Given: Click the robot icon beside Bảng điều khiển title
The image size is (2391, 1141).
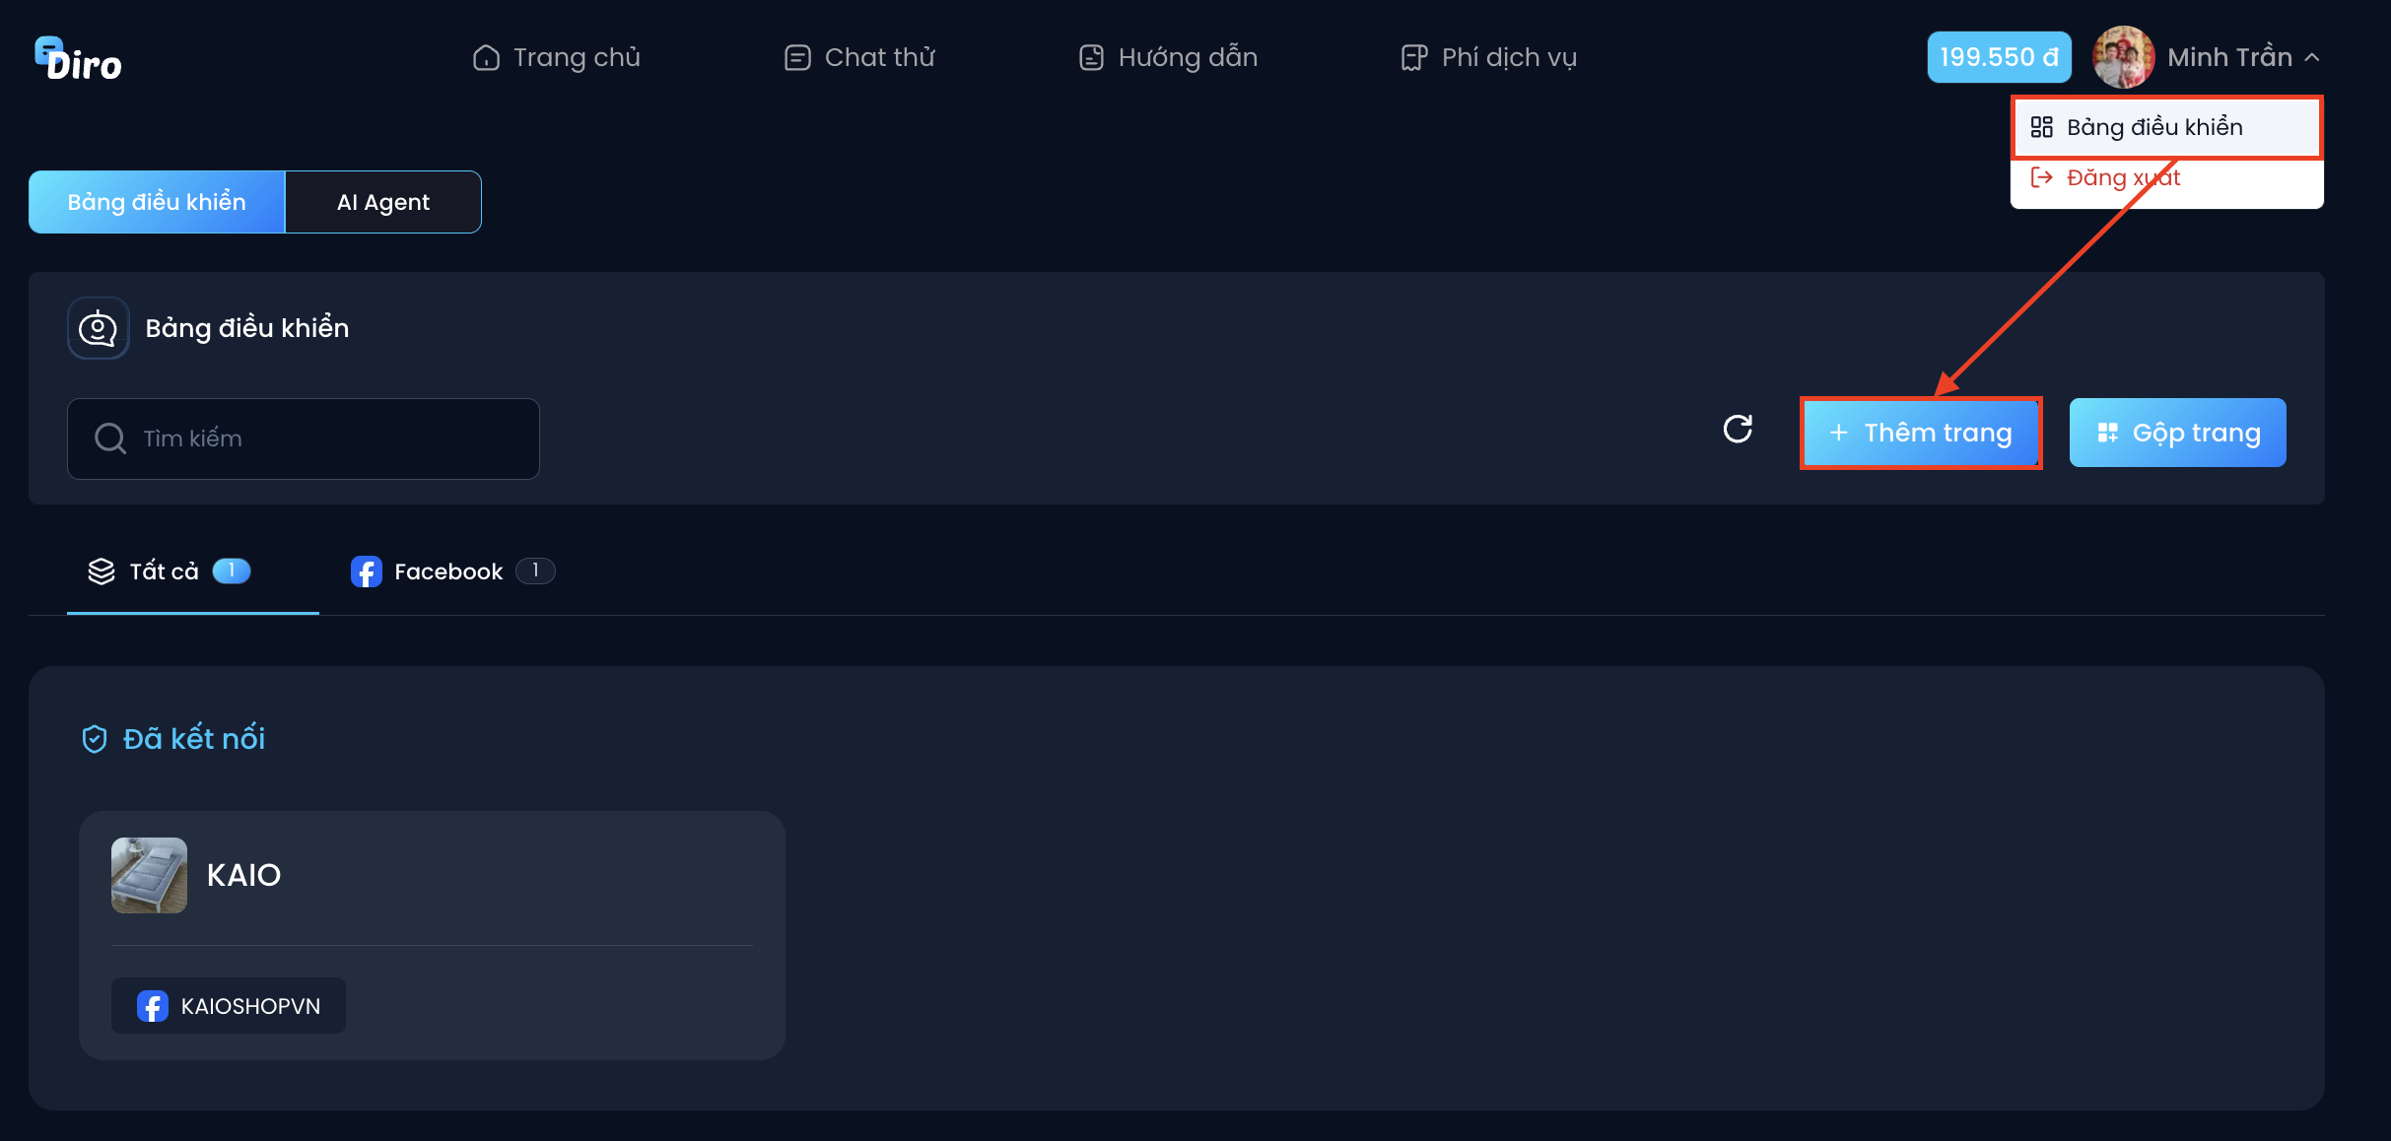Looking at the screenshot, I should point(99,328).
